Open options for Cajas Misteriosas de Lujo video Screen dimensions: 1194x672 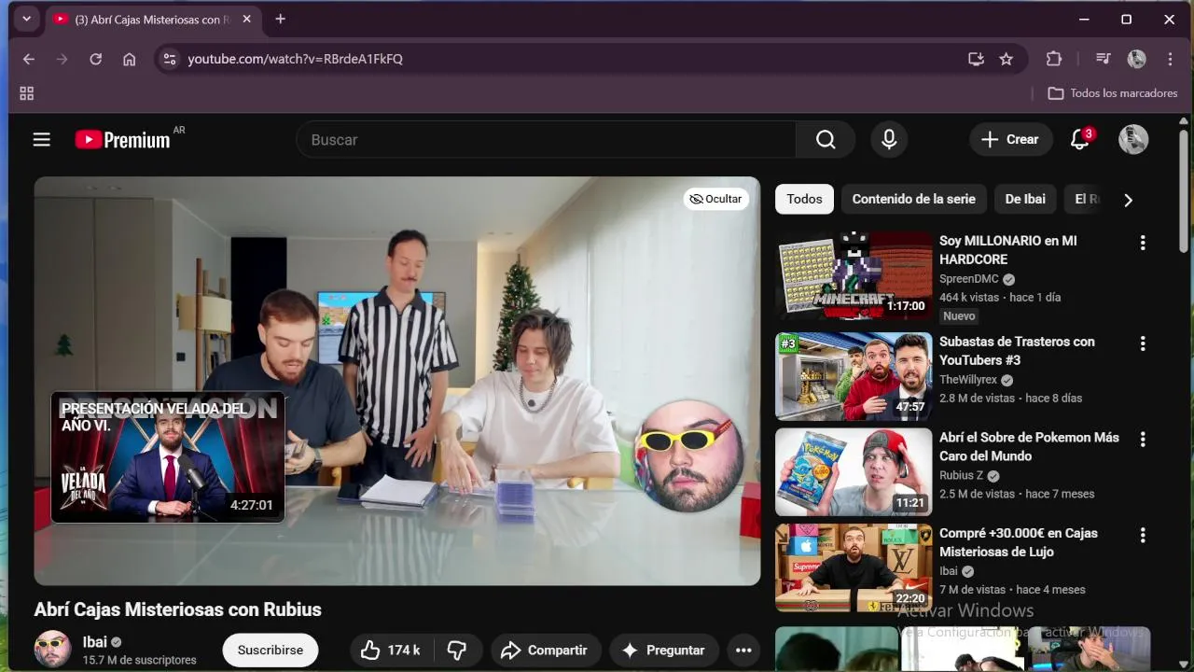(x=1143, y=536)
